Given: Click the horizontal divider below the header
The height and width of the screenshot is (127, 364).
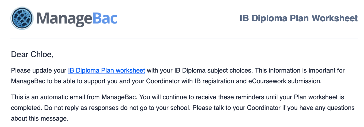Looking at the screenshot, I should click(x=184, y=38).
